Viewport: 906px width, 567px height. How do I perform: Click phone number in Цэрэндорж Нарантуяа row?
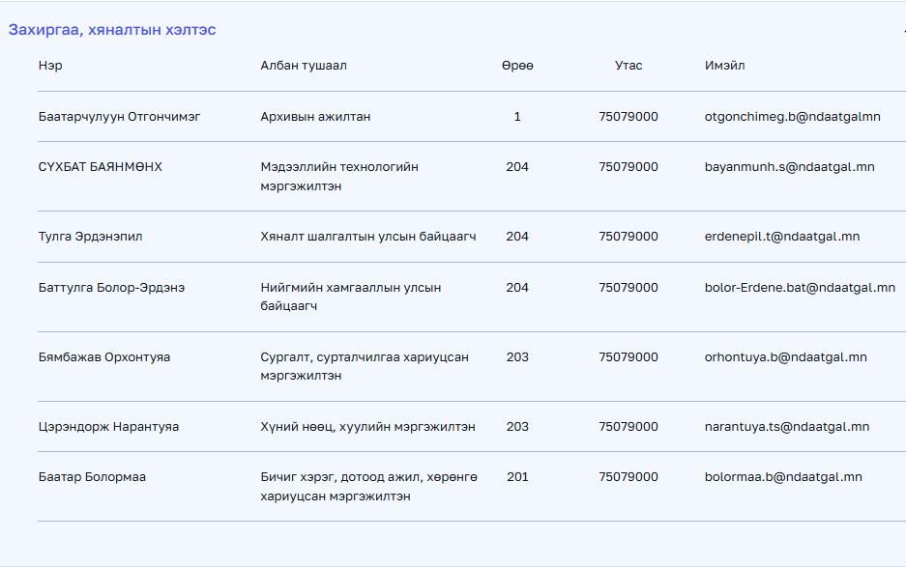click(628, 427)
